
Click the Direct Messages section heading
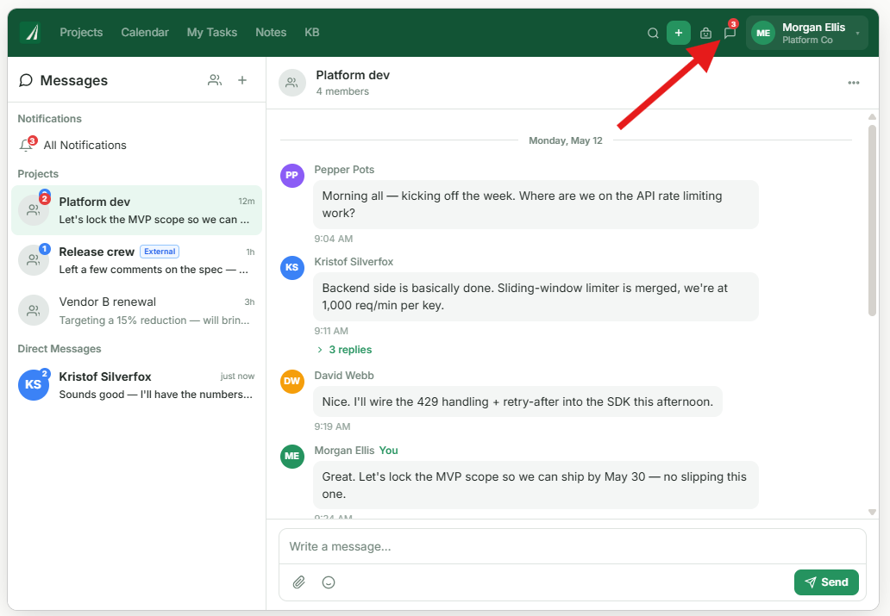(x=60, y=349)
